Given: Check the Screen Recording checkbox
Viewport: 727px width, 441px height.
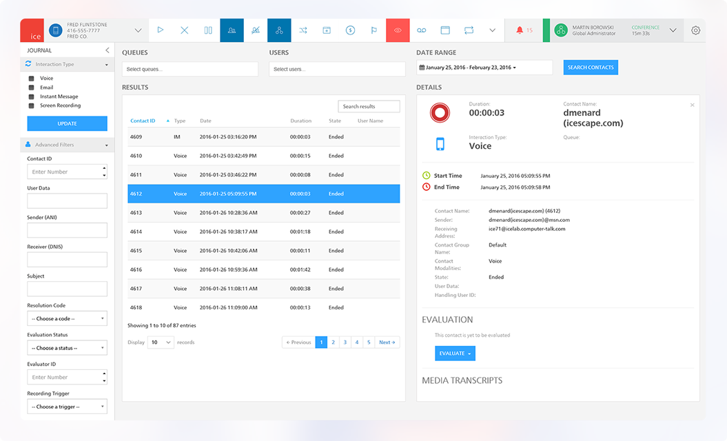Looking at the screenshot, I should click(x=32, y=105).
